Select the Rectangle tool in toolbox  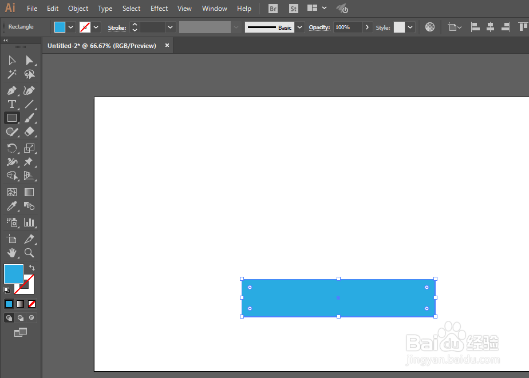point(12,118)
